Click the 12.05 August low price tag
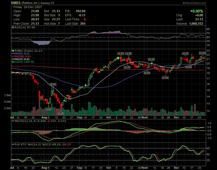Screen dimensions: 217x170 tap(61, 113)
